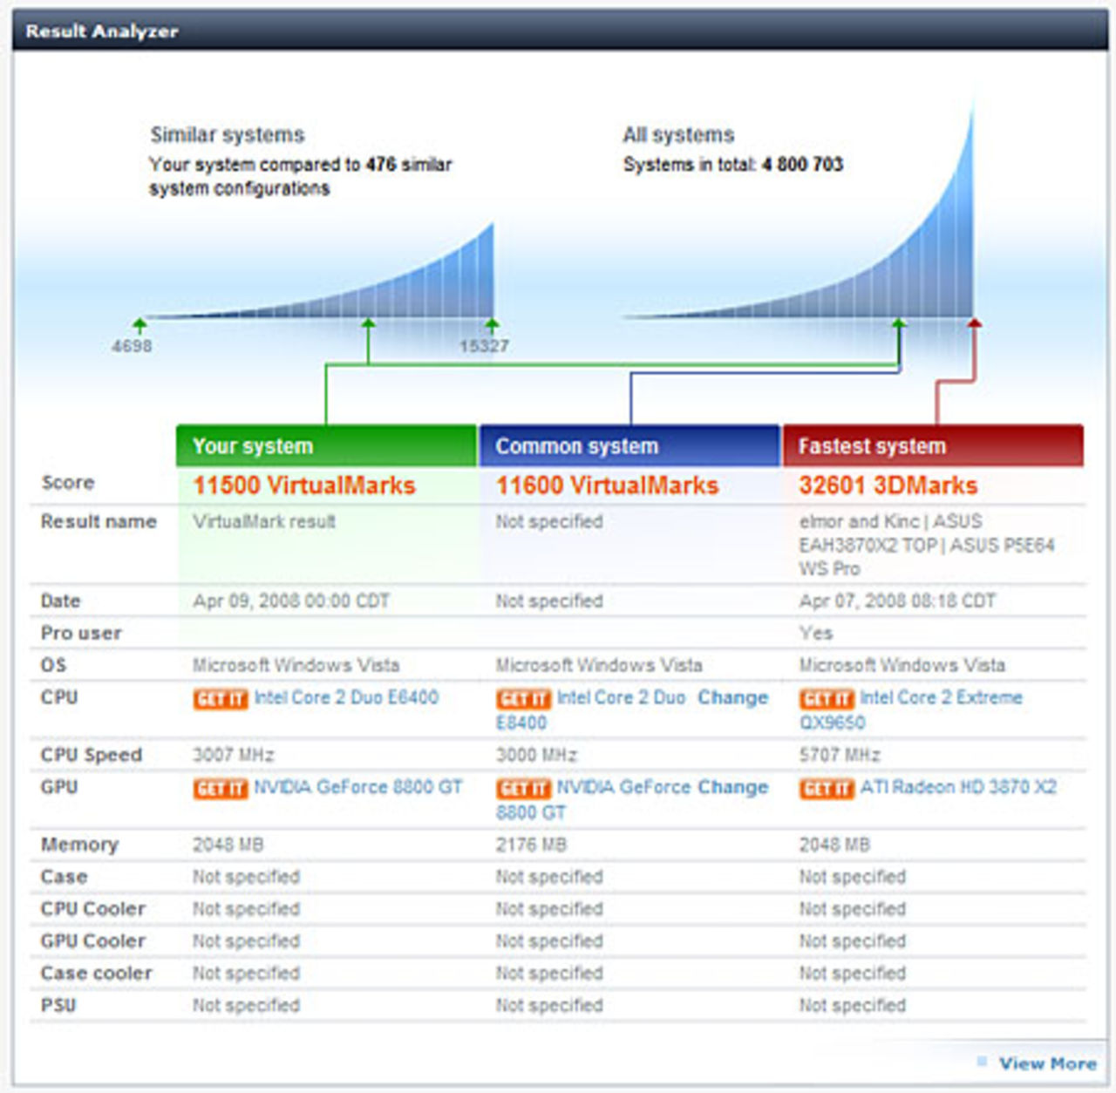1116x1093 pixels.
Task: Open Intel Core 2 Duo E6400 link
Action: (x=346, y=698)
